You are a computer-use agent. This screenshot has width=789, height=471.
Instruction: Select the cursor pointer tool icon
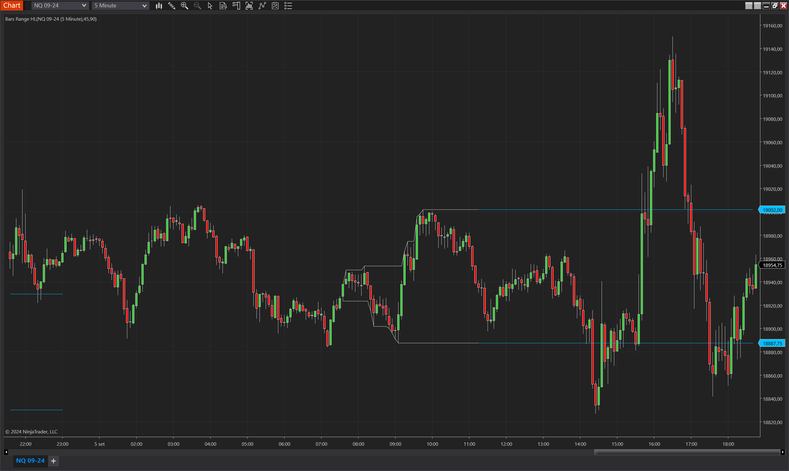click(x=210, y=6)
